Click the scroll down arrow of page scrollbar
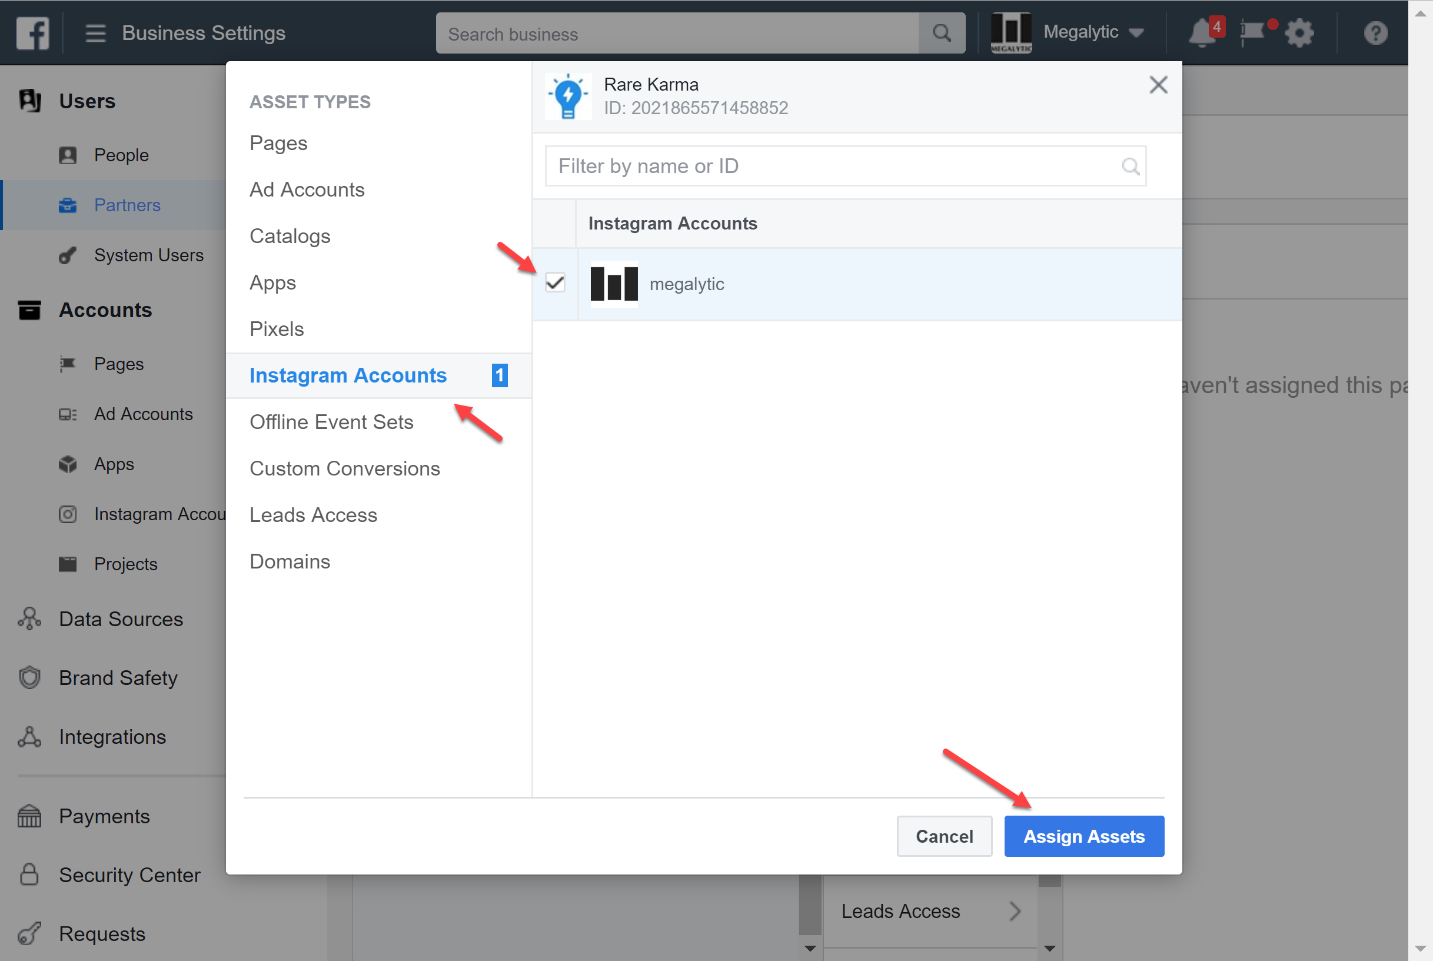Viewport: 1433px width, 961px height. point(1420,949)
